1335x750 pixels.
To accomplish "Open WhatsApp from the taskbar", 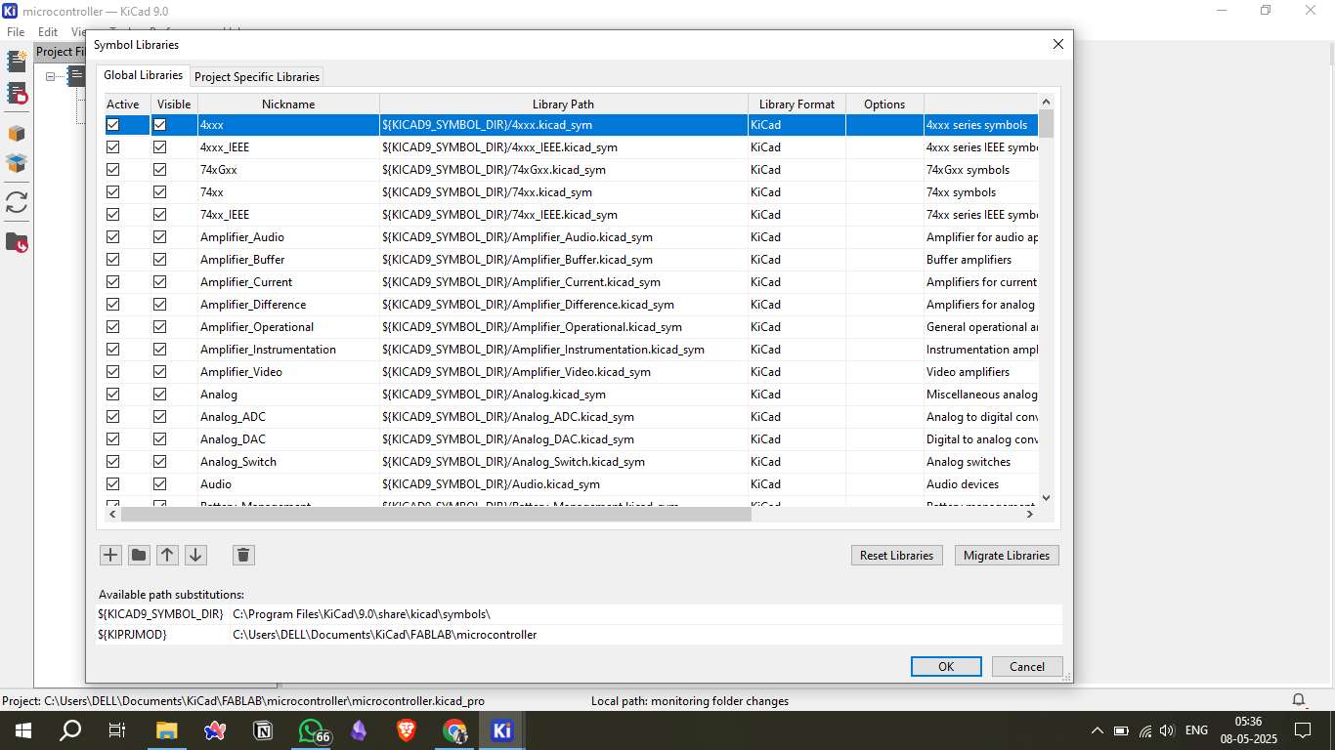I will click(311, 730).
